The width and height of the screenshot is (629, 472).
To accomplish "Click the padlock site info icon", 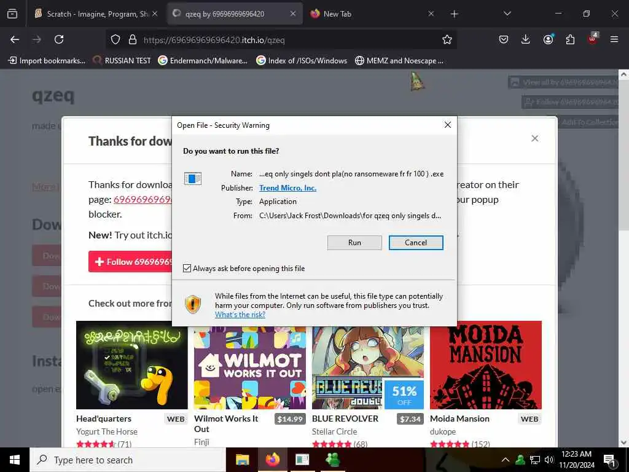I will coord(133,39).
